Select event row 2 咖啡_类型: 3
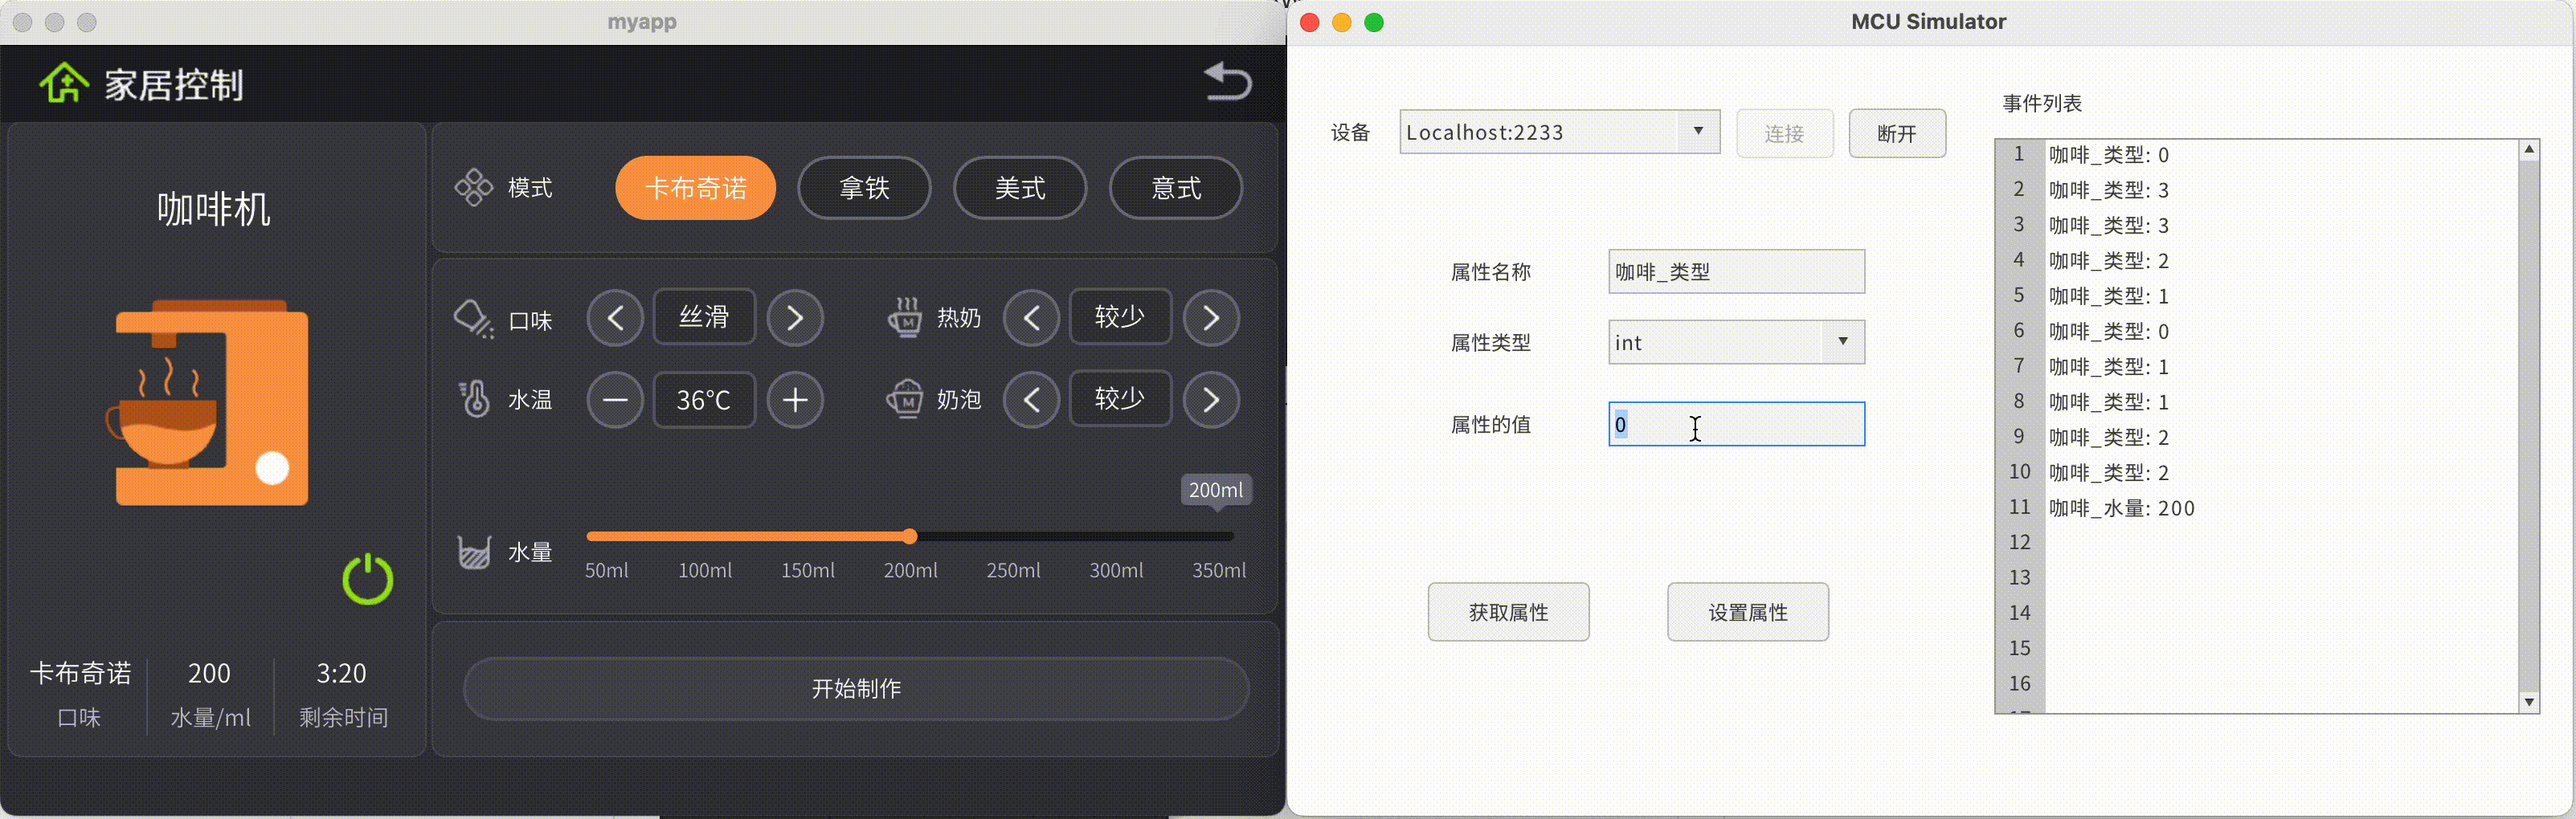The width and height of the screenshot is (2576, 819). click(2280, 189)
